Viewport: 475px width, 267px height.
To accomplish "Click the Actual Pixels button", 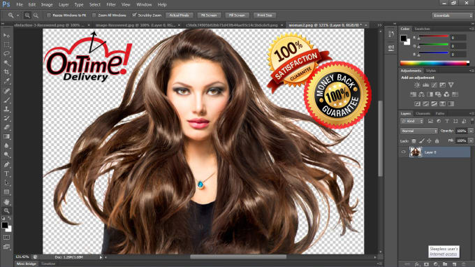I will [179, 15].
